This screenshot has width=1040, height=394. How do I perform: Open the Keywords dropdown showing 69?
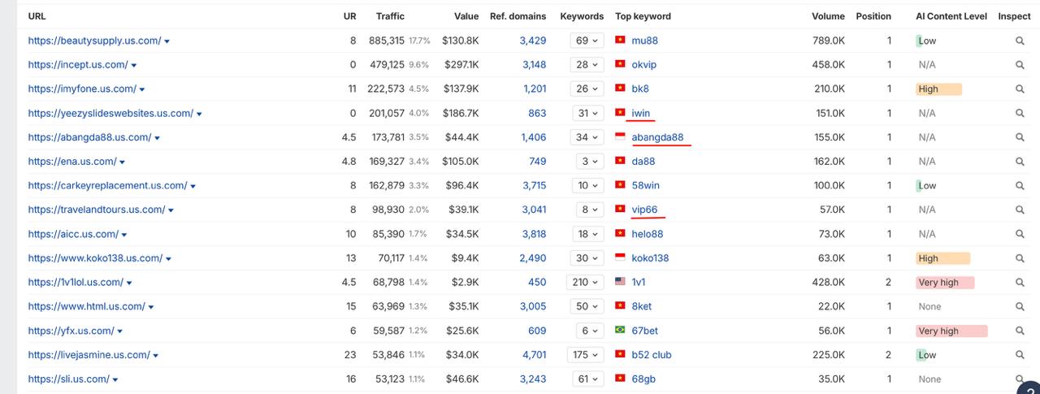point(585,41)
